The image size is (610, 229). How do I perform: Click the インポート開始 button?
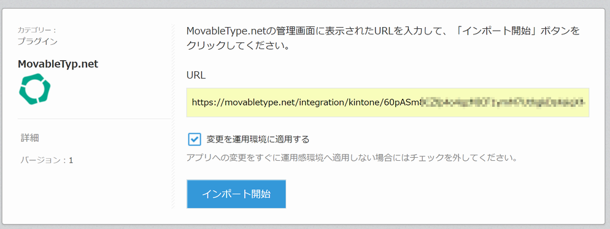click(236, 194)
